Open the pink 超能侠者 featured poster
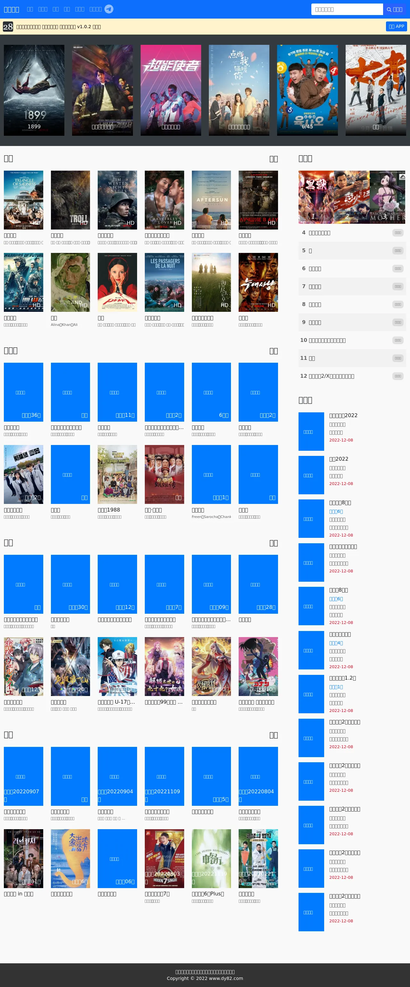410x987 pixels. 171,90
